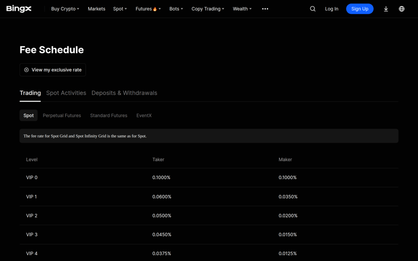Click VIP 3 maker fee 0.0150%
Screen dimensions: 418x261
288,234
